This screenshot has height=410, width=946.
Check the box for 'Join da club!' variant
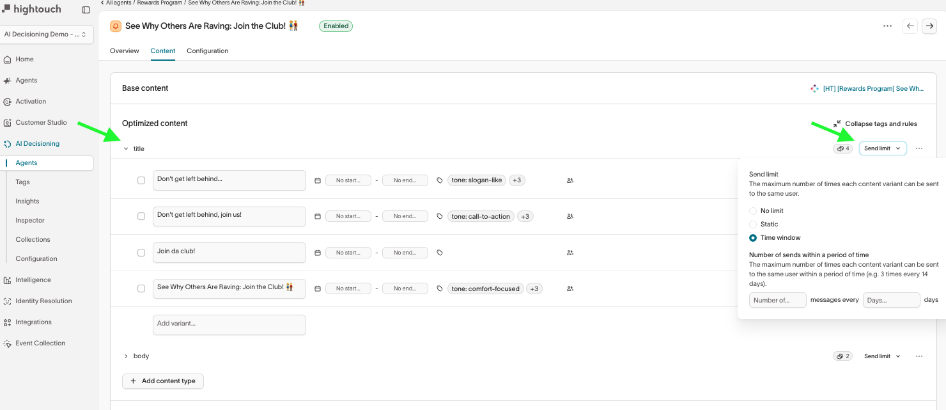pyautogui.click(x=141, y=253)
